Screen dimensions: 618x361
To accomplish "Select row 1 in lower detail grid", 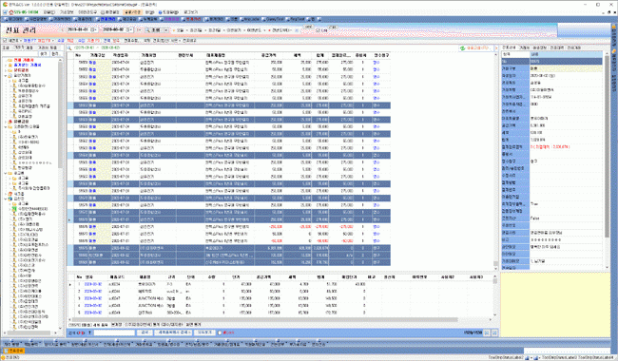I will pyautogui.click(x=280, y=284).
